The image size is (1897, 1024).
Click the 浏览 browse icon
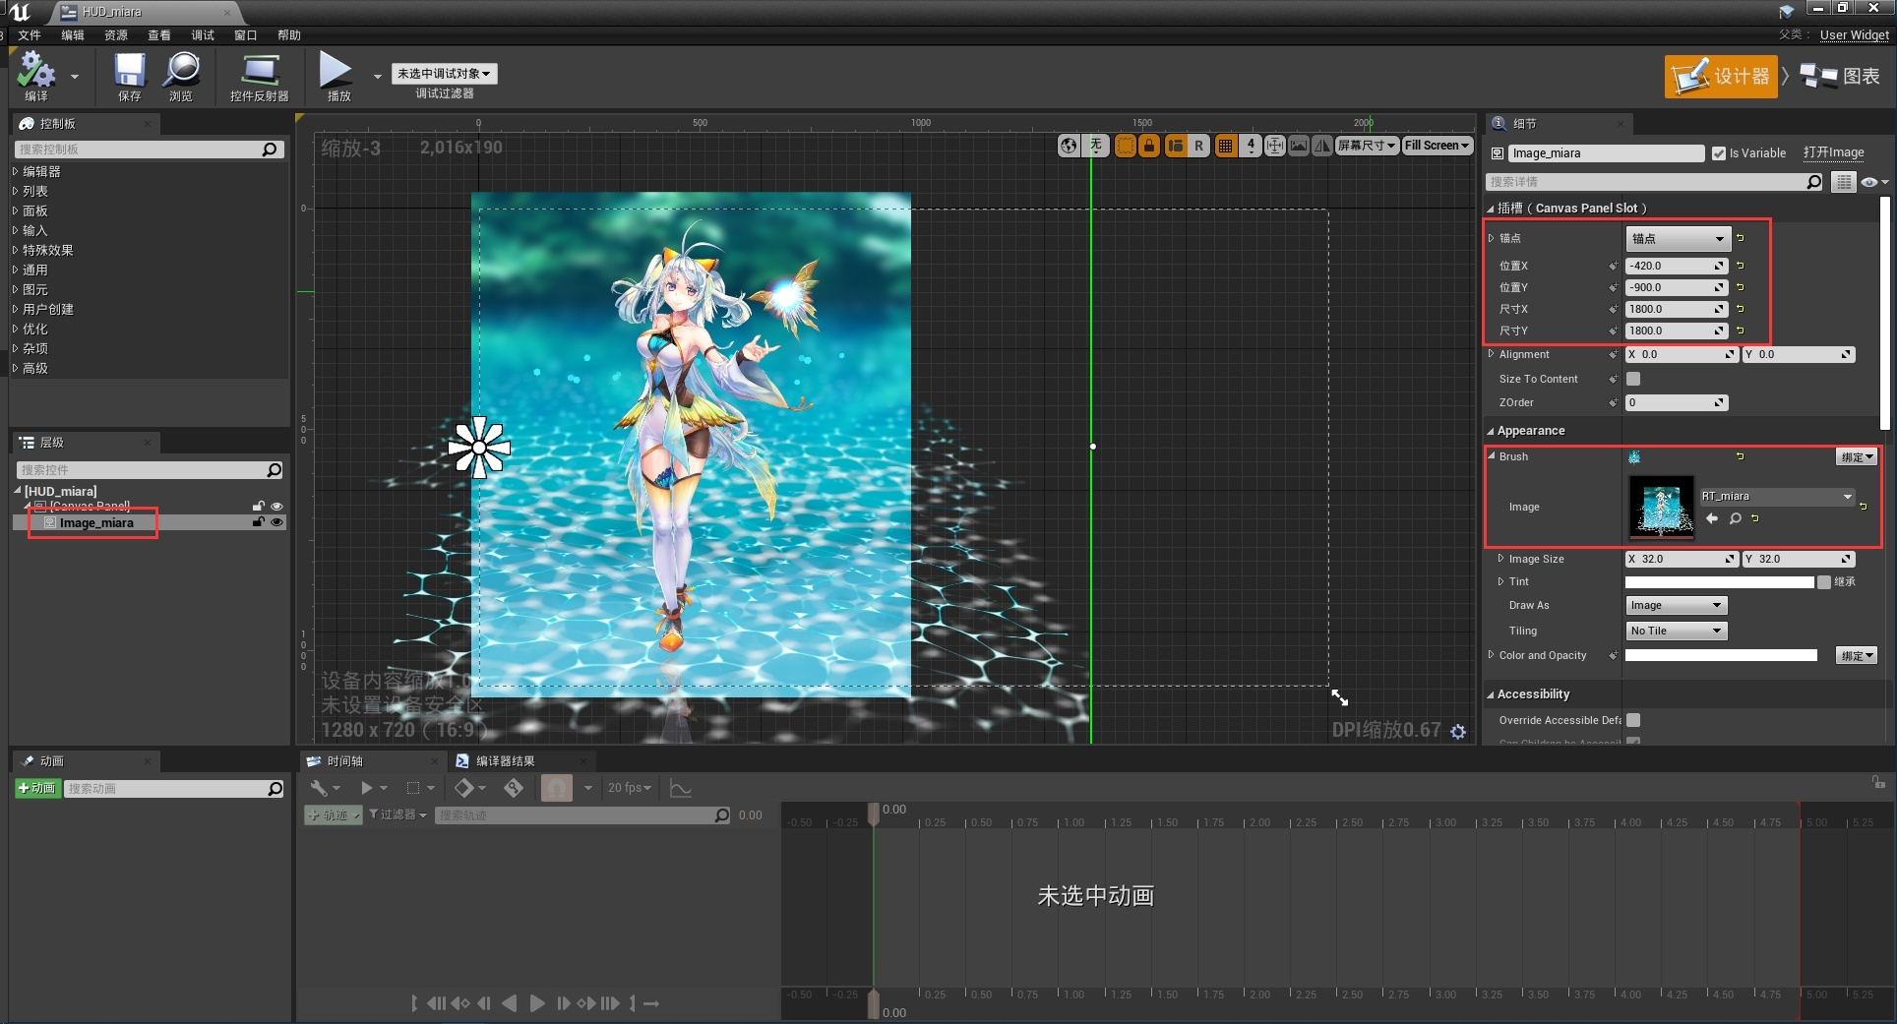click(181, 70)
